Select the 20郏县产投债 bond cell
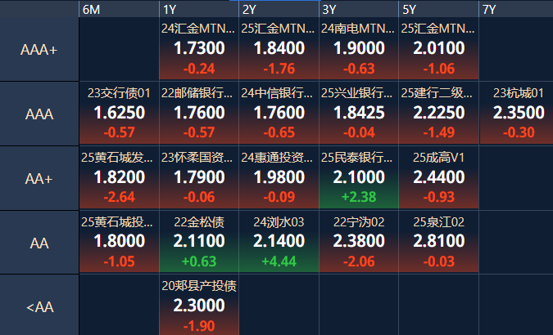This screenshot has height=335, width=553. point(199,306)
